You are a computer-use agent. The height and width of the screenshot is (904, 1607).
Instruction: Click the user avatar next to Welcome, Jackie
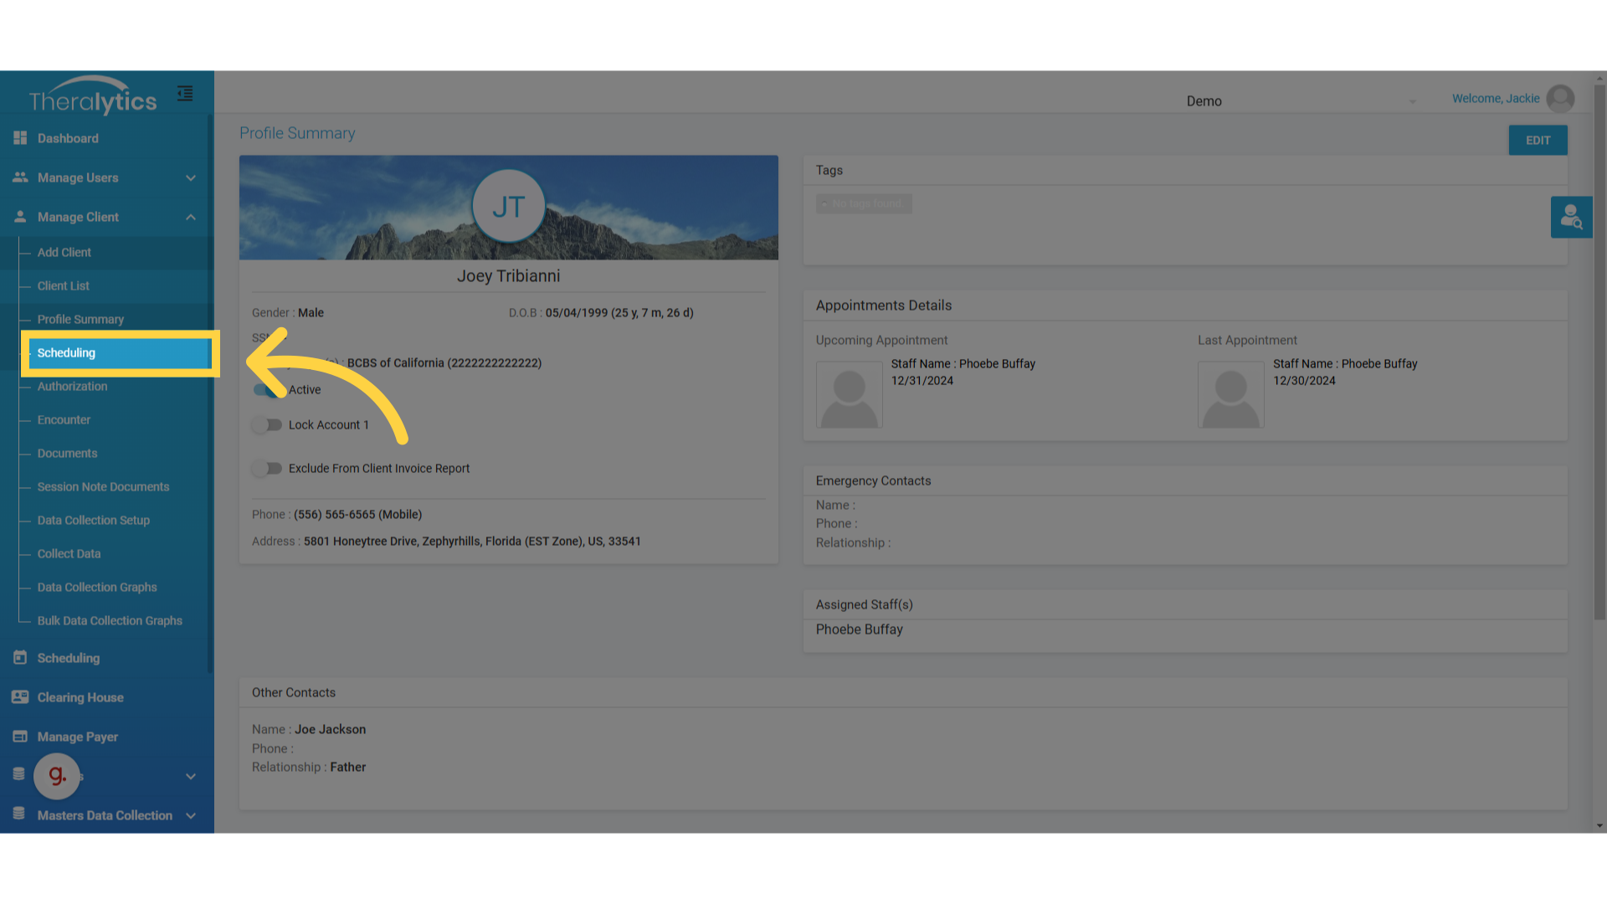coord(1560,99)
